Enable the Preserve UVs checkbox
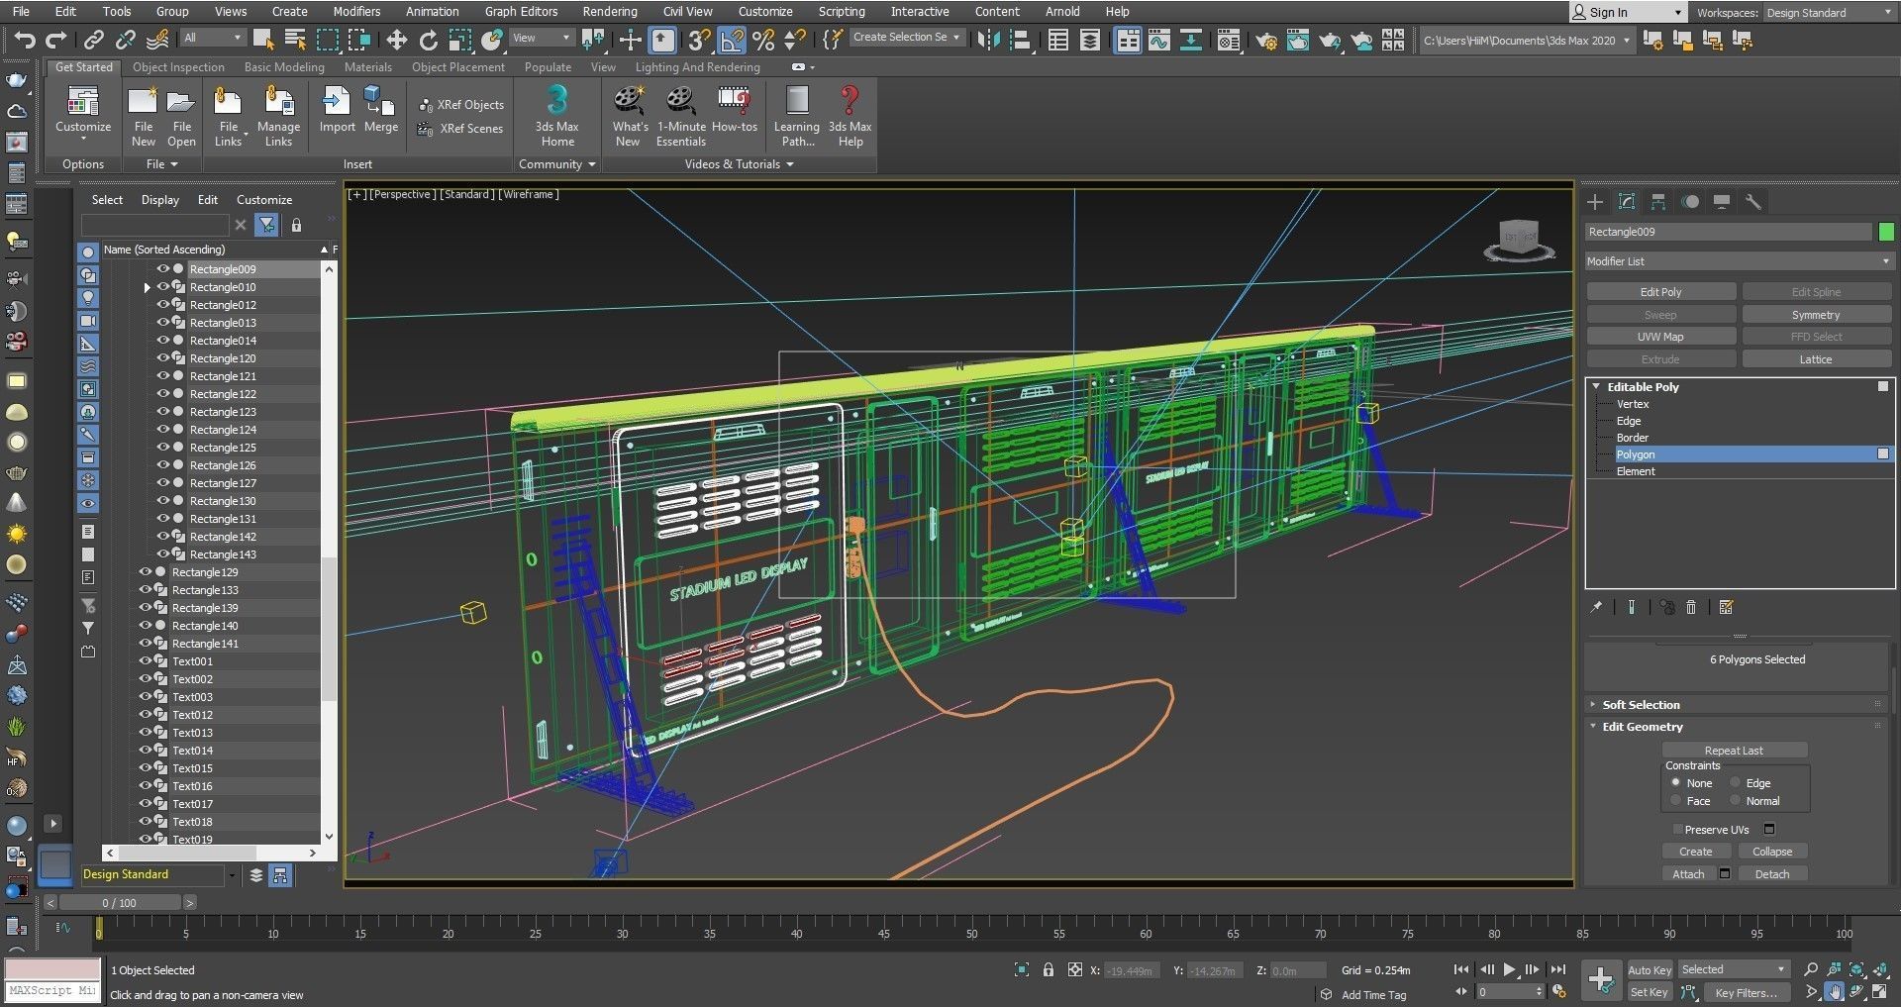The image size is (1901, 1007). click(1677, 830)
